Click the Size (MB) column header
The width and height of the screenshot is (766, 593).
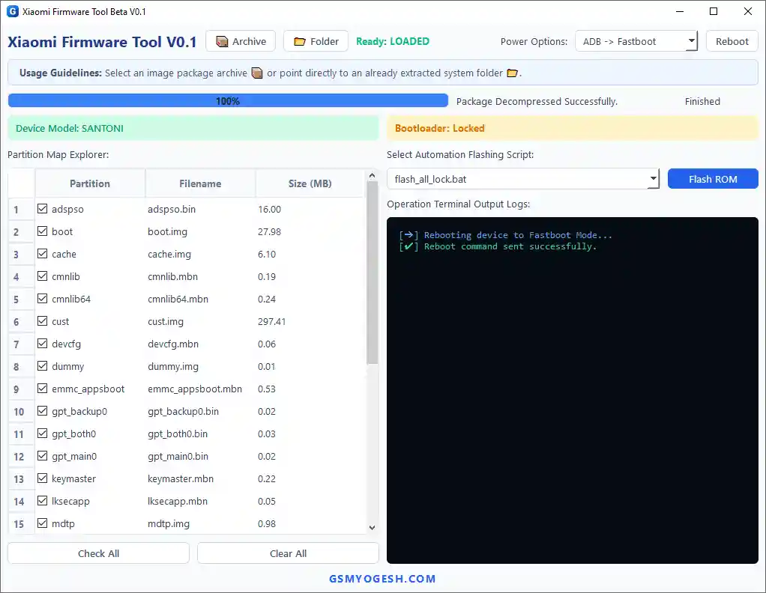tap(310, 183)
